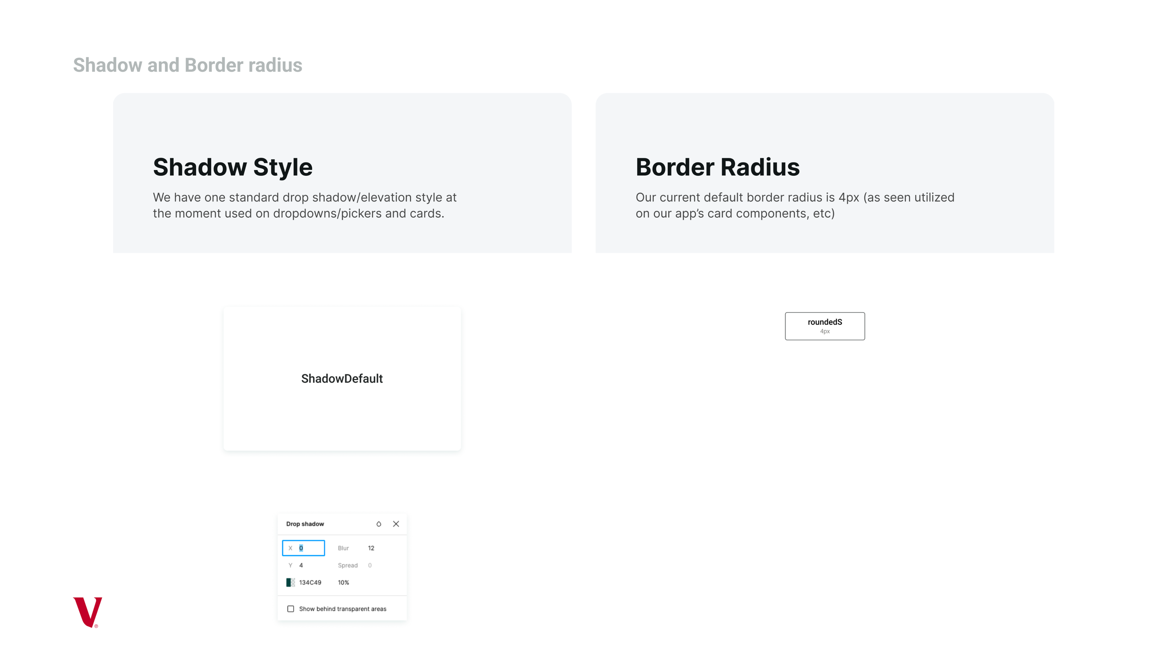1168x657 pixels.
Task: Click the Spread value 0
Action: click(370, 565)
